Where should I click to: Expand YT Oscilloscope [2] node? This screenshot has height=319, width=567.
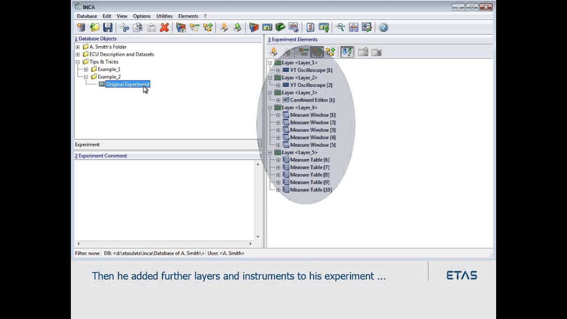click(x=278, y=85)
